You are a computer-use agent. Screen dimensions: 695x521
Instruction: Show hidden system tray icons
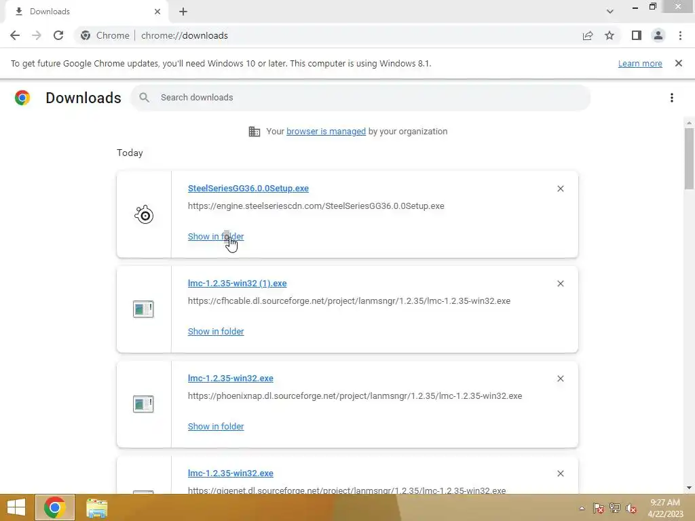[x=582, y=508]
